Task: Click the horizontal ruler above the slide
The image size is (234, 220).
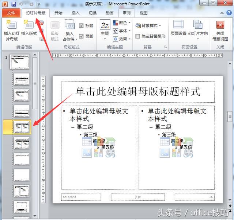Action: (x=137, y=55)
